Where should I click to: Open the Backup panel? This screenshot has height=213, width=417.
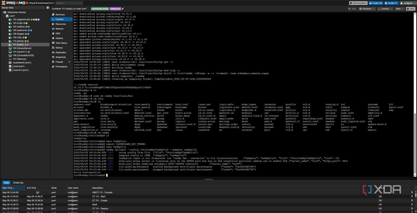tap(61, 48)
